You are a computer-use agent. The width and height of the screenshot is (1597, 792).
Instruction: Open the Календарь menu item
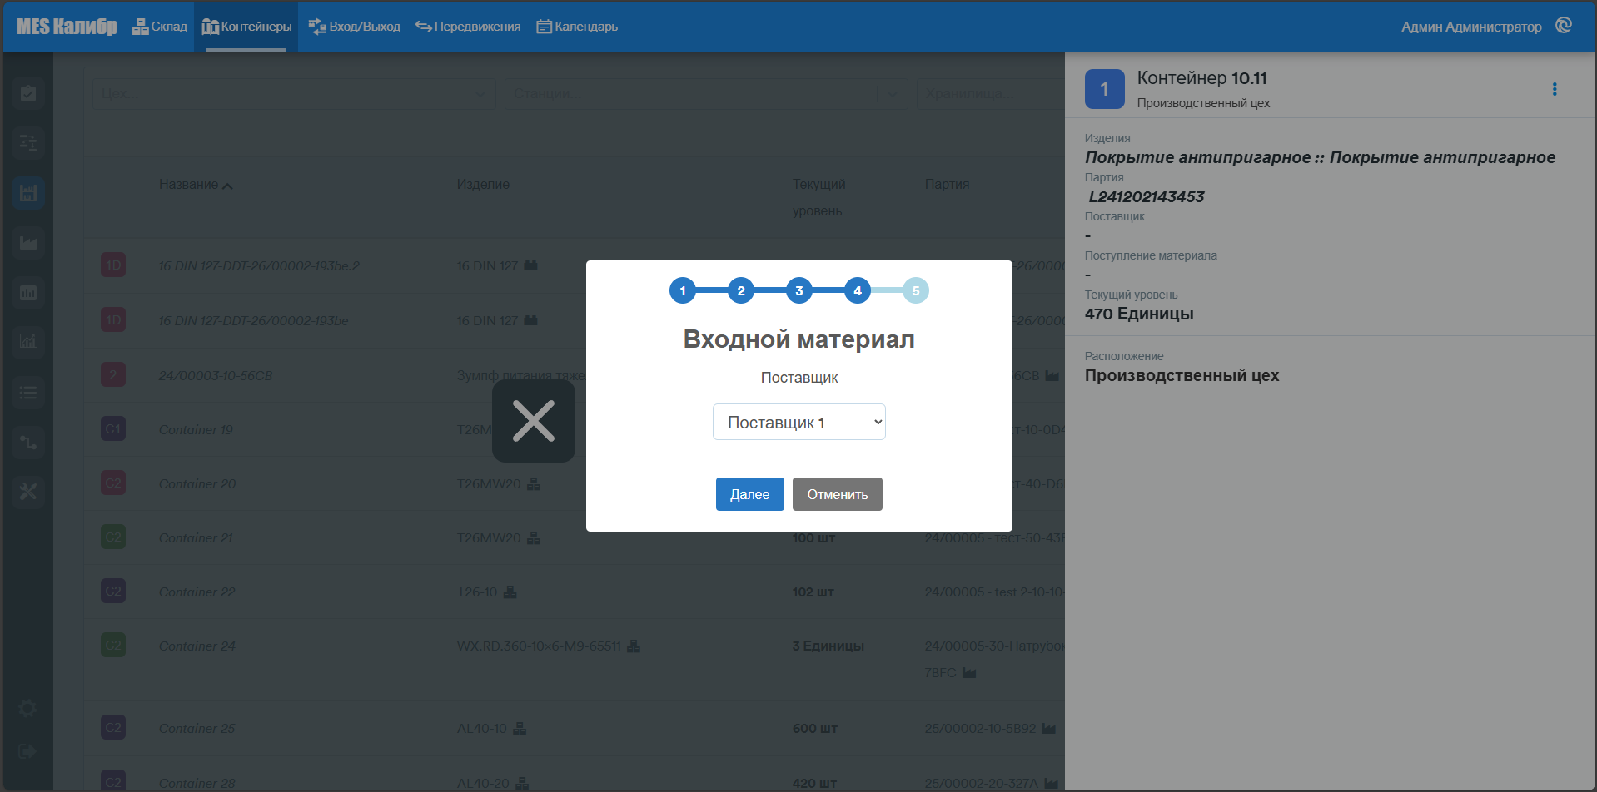[x=577, y=27]
